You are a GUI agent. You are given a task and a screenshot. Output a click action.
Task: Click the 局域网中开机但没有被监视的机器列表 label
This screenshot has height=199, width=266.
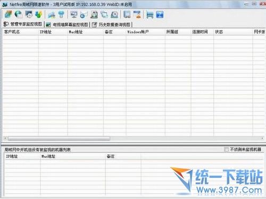[x=38, y=149]
